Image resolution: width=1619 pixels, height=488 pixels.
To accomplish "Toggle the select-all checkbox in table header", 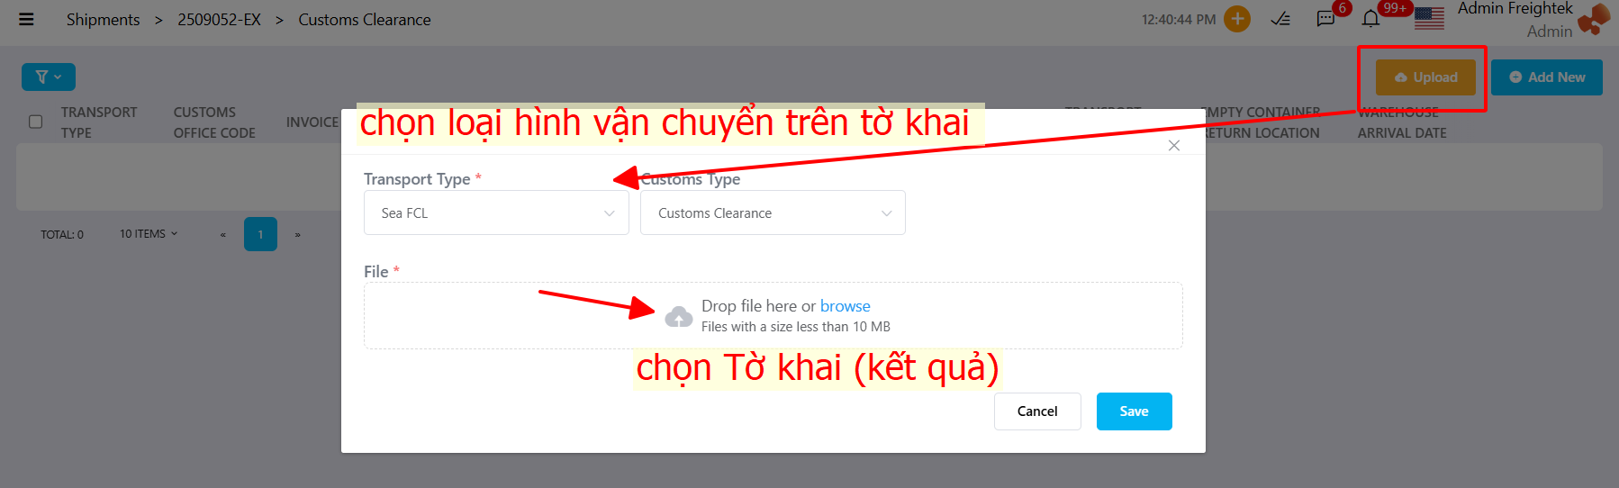I will 36,122.
